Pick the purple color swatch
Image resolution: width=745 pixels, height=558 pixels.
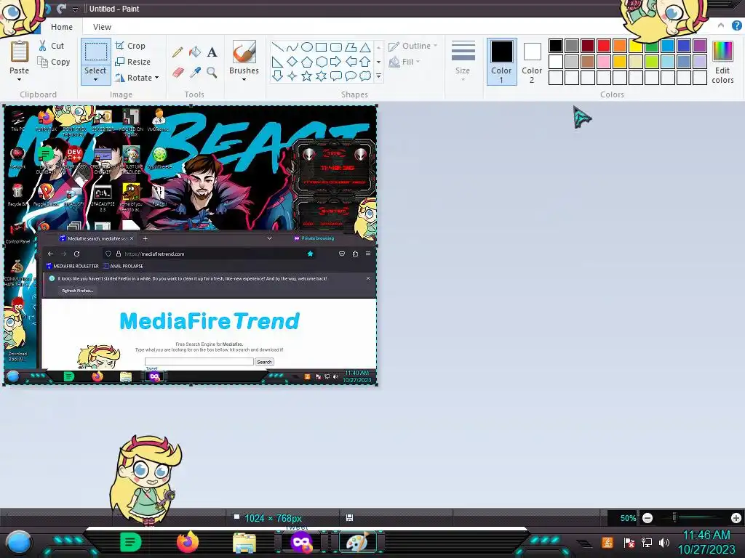click(699, 46)
